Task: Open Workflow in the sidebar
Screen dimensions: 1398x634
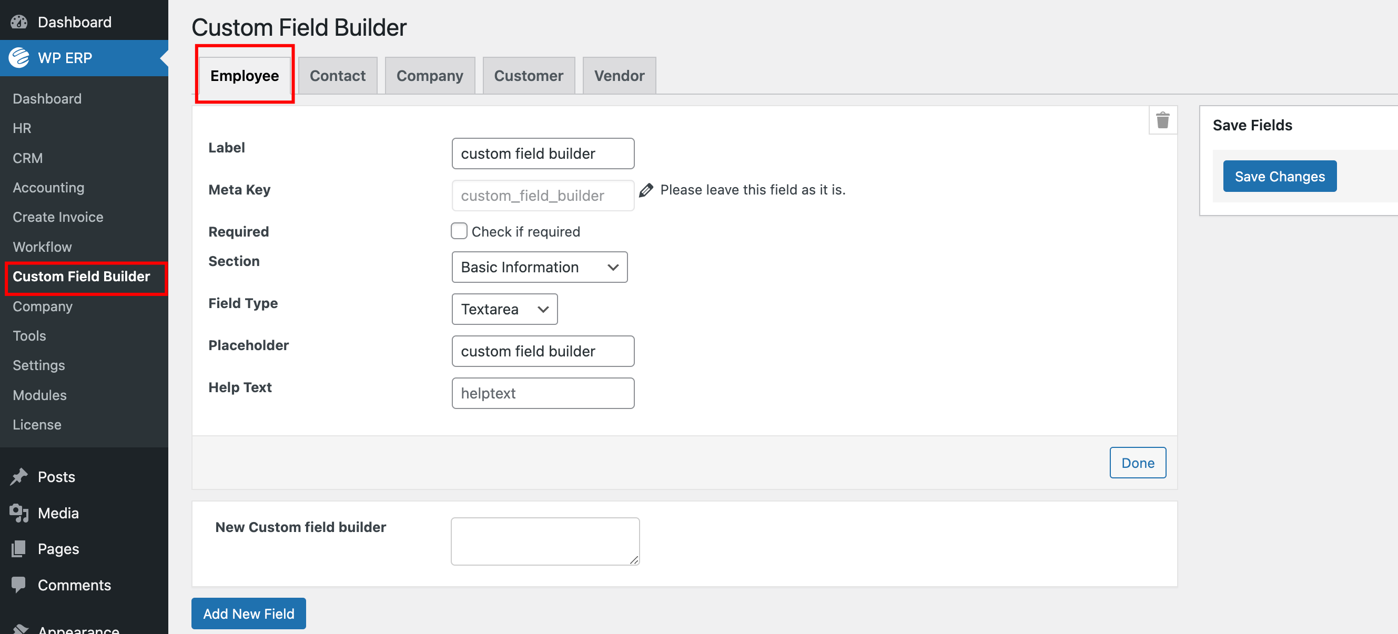Action: (42, 247)
